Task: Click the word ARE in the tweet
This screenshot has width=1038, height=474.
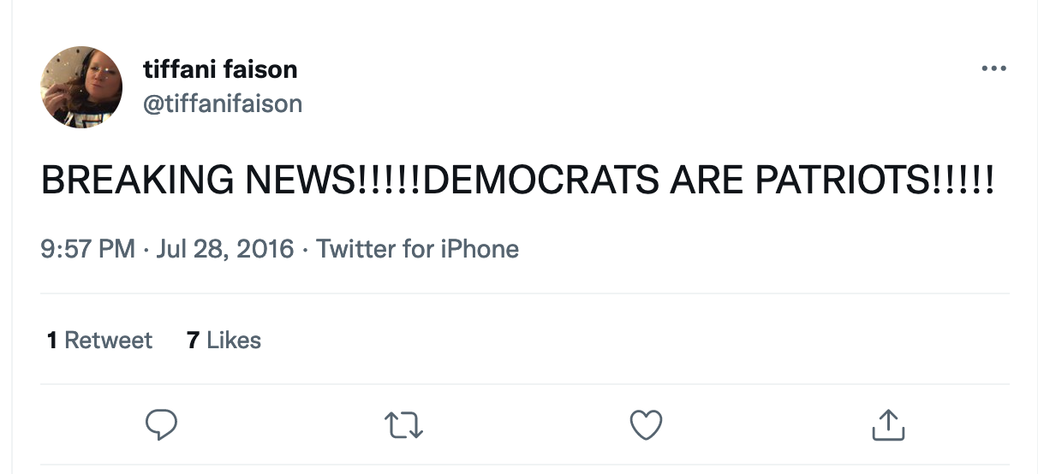Action: 706,181
